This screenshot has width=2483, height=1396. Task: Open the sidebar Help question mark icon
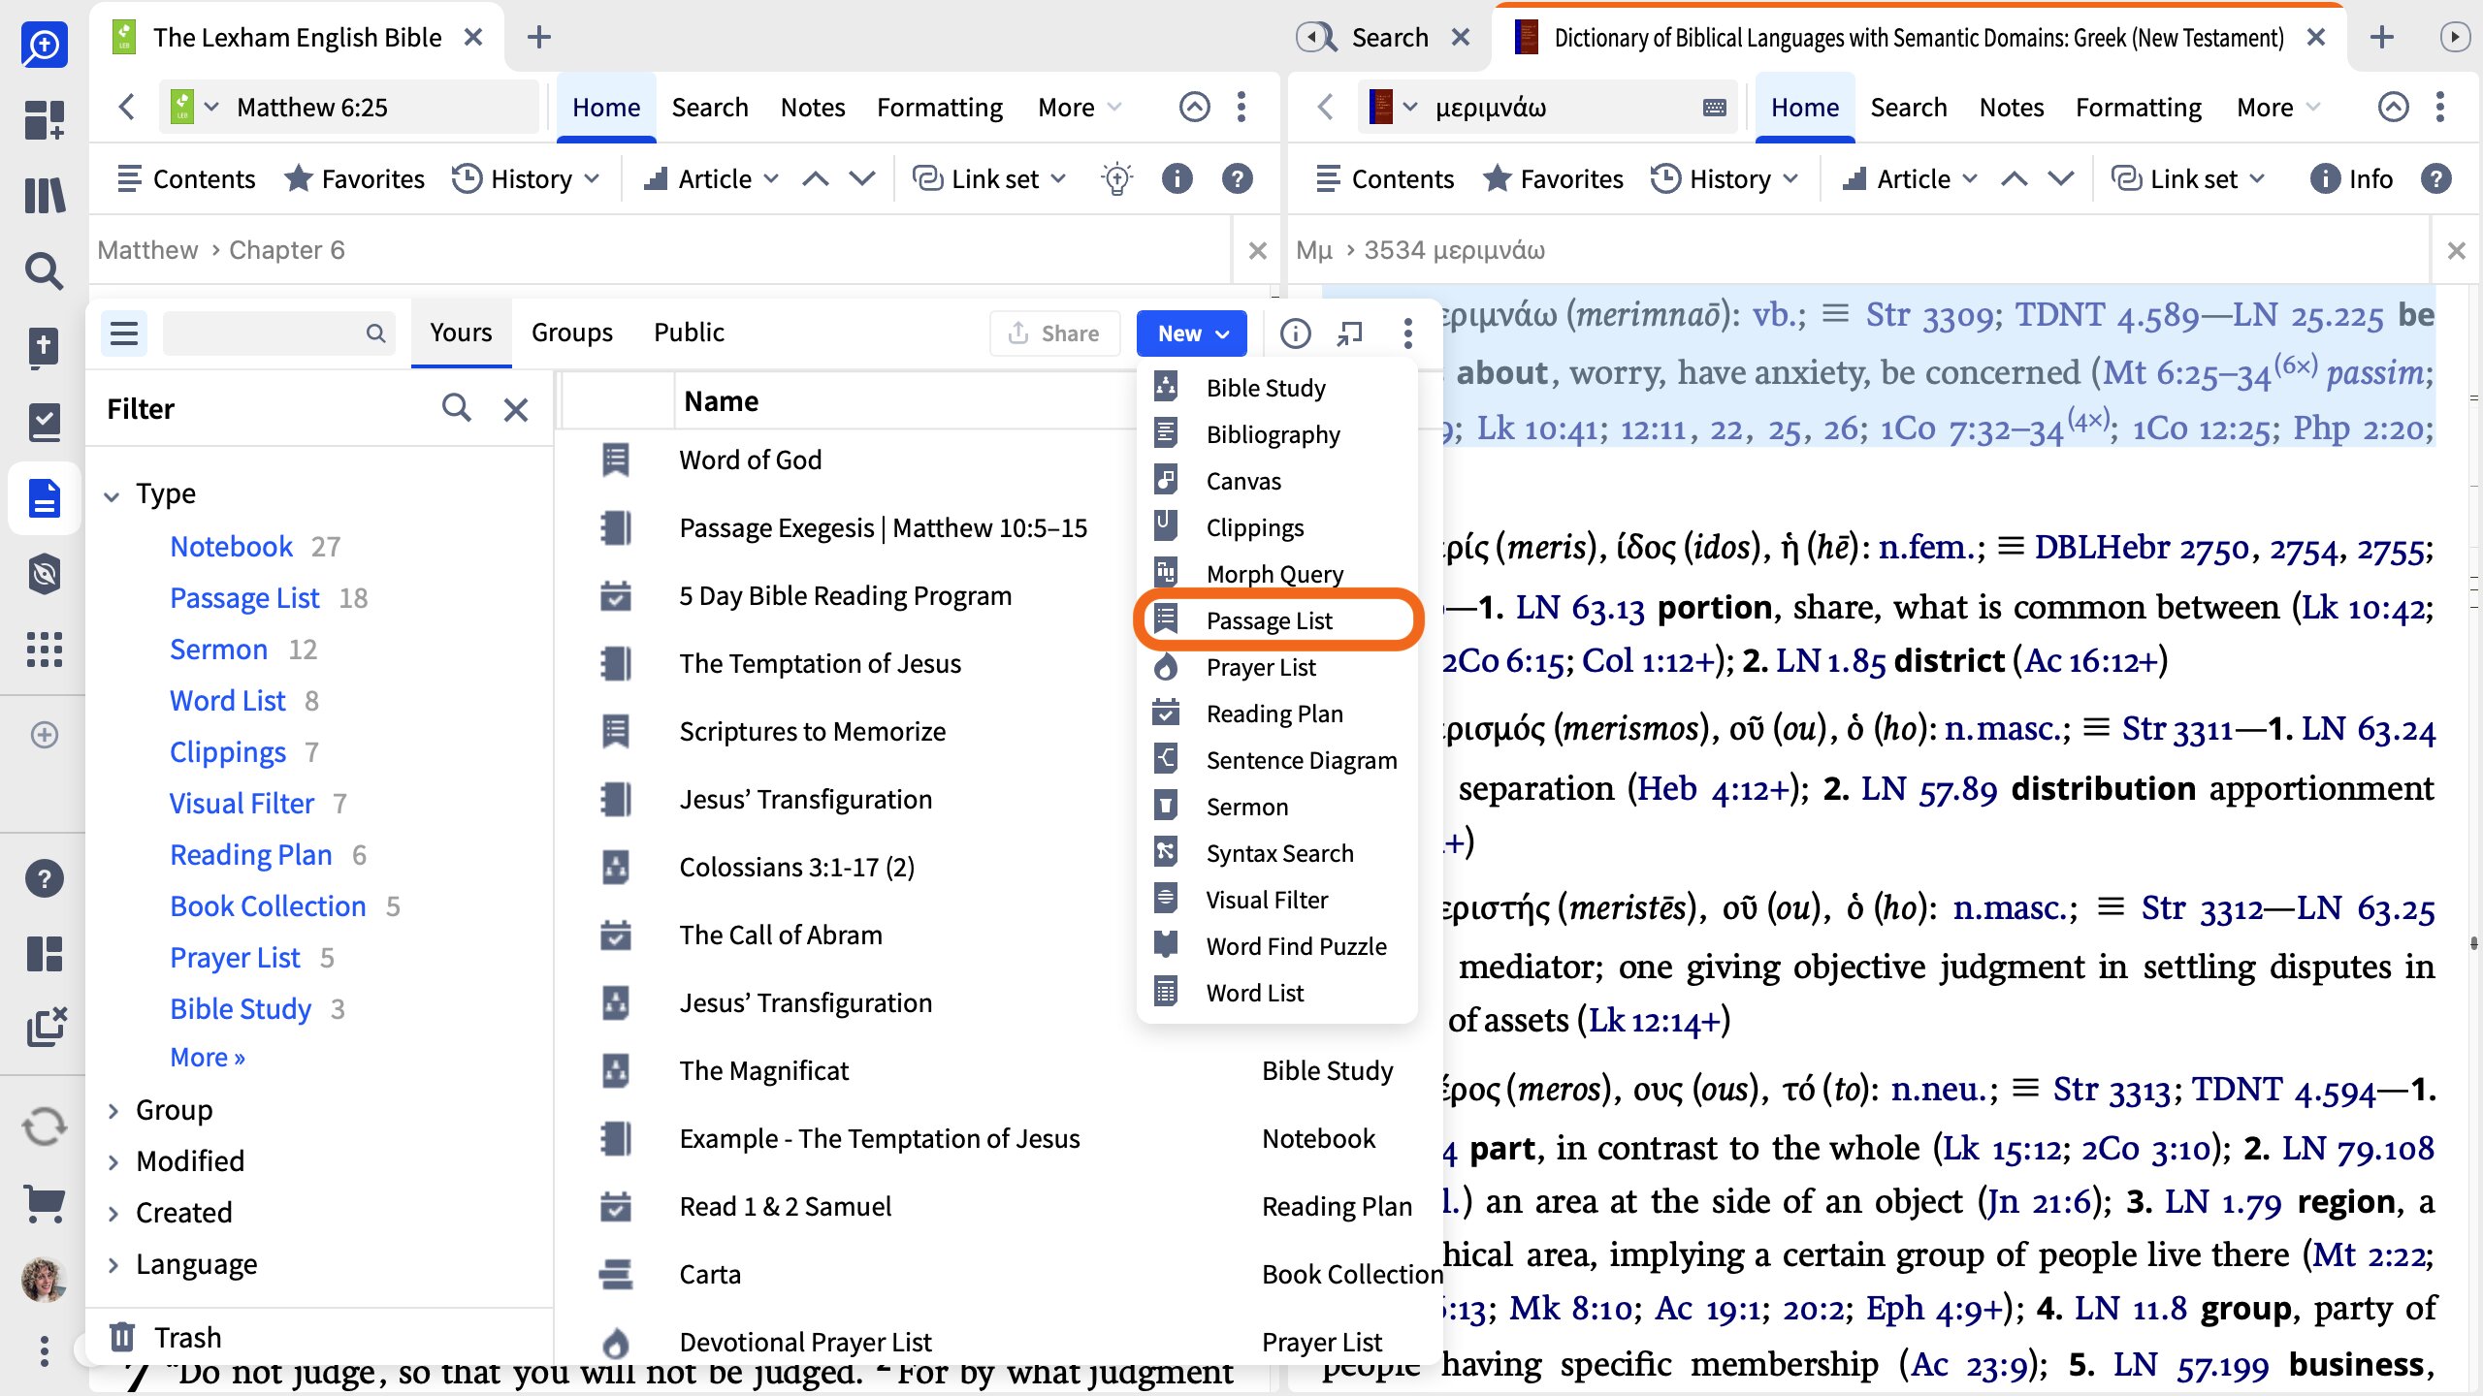click(44, 878)
